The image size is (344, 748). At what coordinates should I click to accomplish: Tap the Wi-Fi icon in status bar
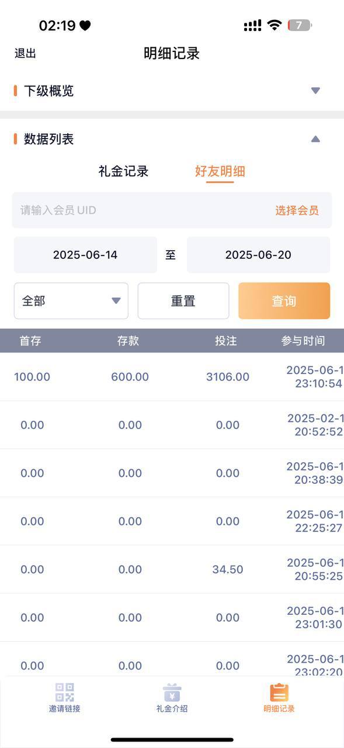274,25
